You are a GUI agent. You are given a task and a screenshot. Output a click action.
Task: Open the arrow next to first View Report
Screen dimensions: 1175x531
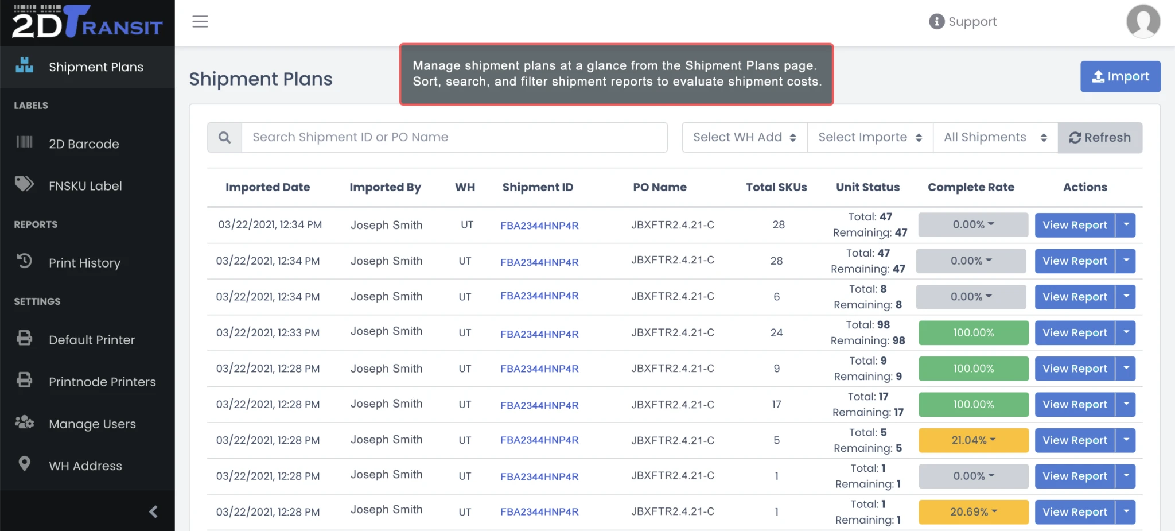(1126, 225)
